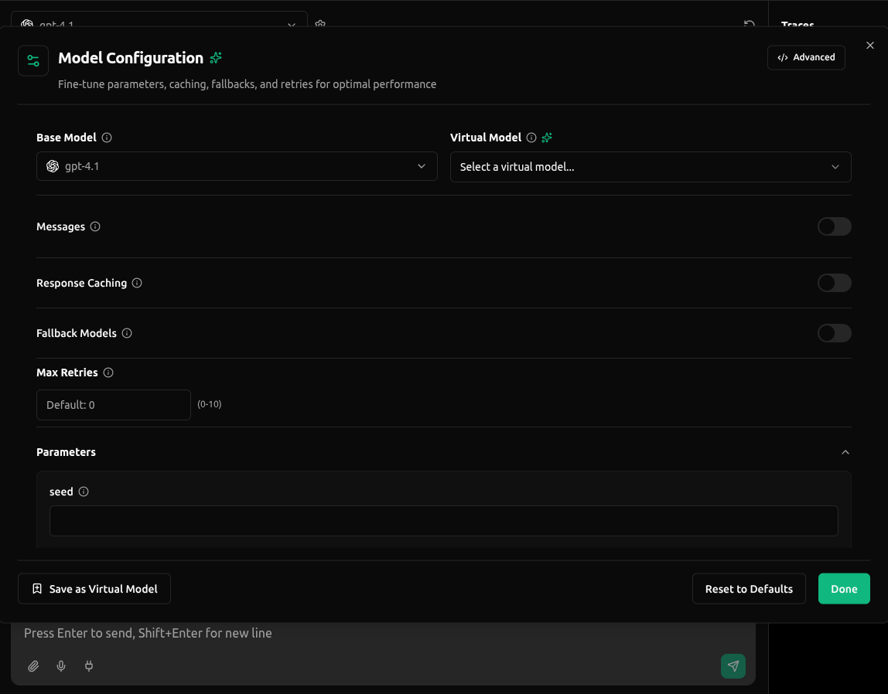Click the Fallback Models info icon
This screenshot has width=888, height=694.
point(127,333)
